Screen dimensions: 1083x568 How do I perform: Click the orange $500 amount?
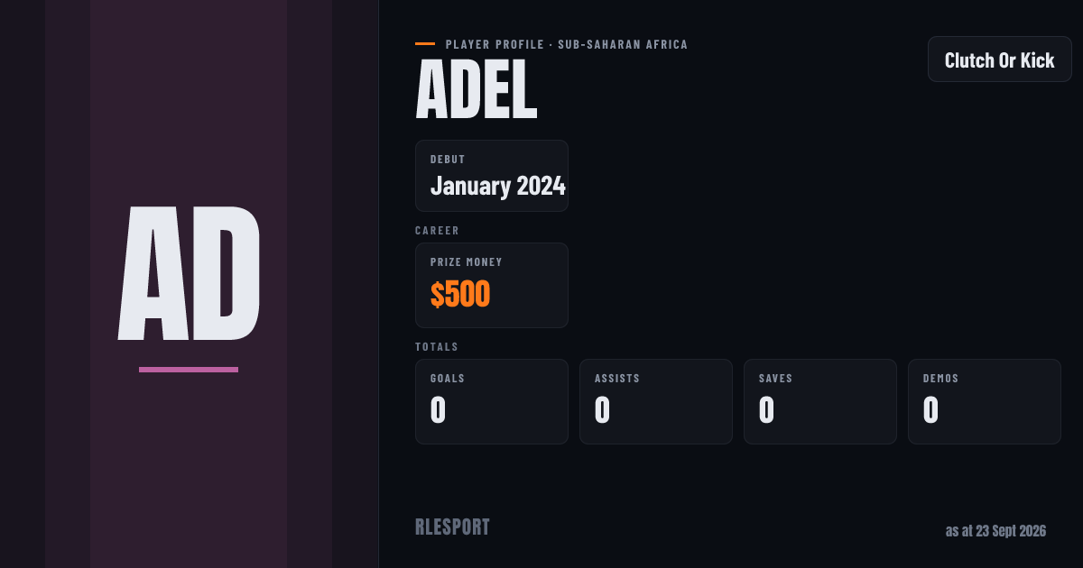click(460, 295)
